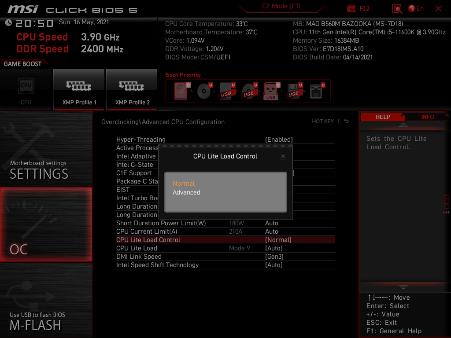Screen dimensions: 451x338
Task: Enable XMP Profile 1
Action: click(x=79, y=90)
